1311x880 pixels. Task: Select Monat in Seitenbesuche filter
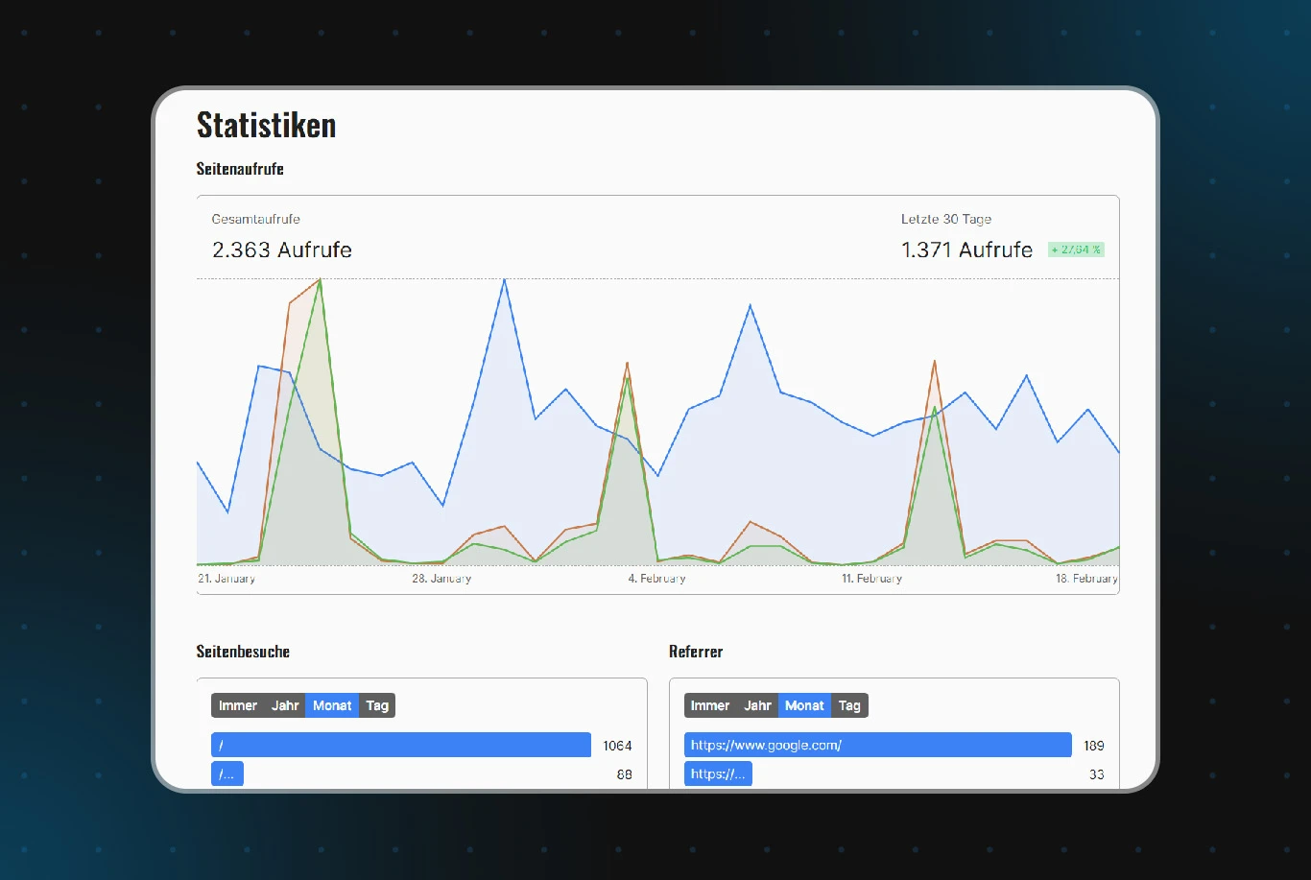332,705
